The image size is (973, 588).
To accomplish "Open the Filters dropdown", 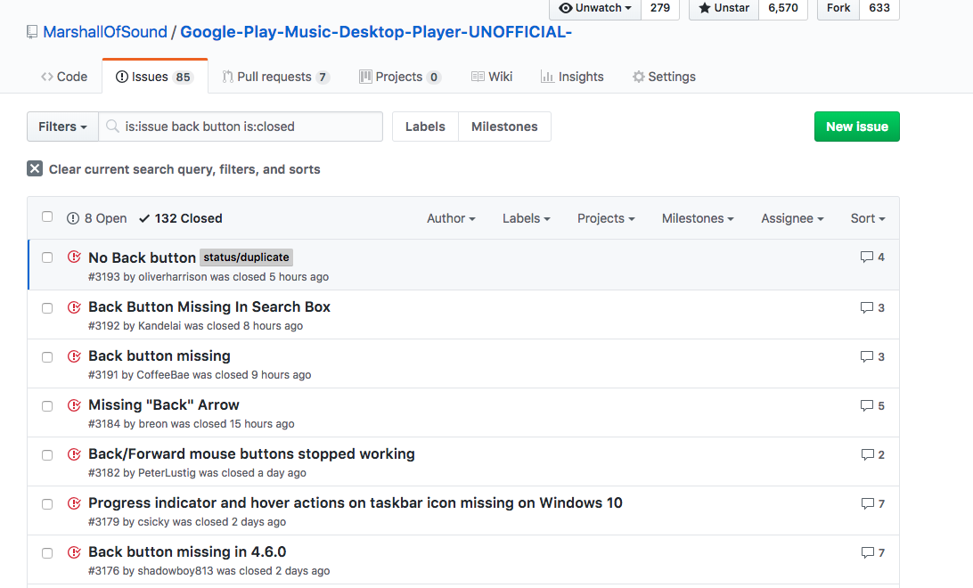I will 62,127.
